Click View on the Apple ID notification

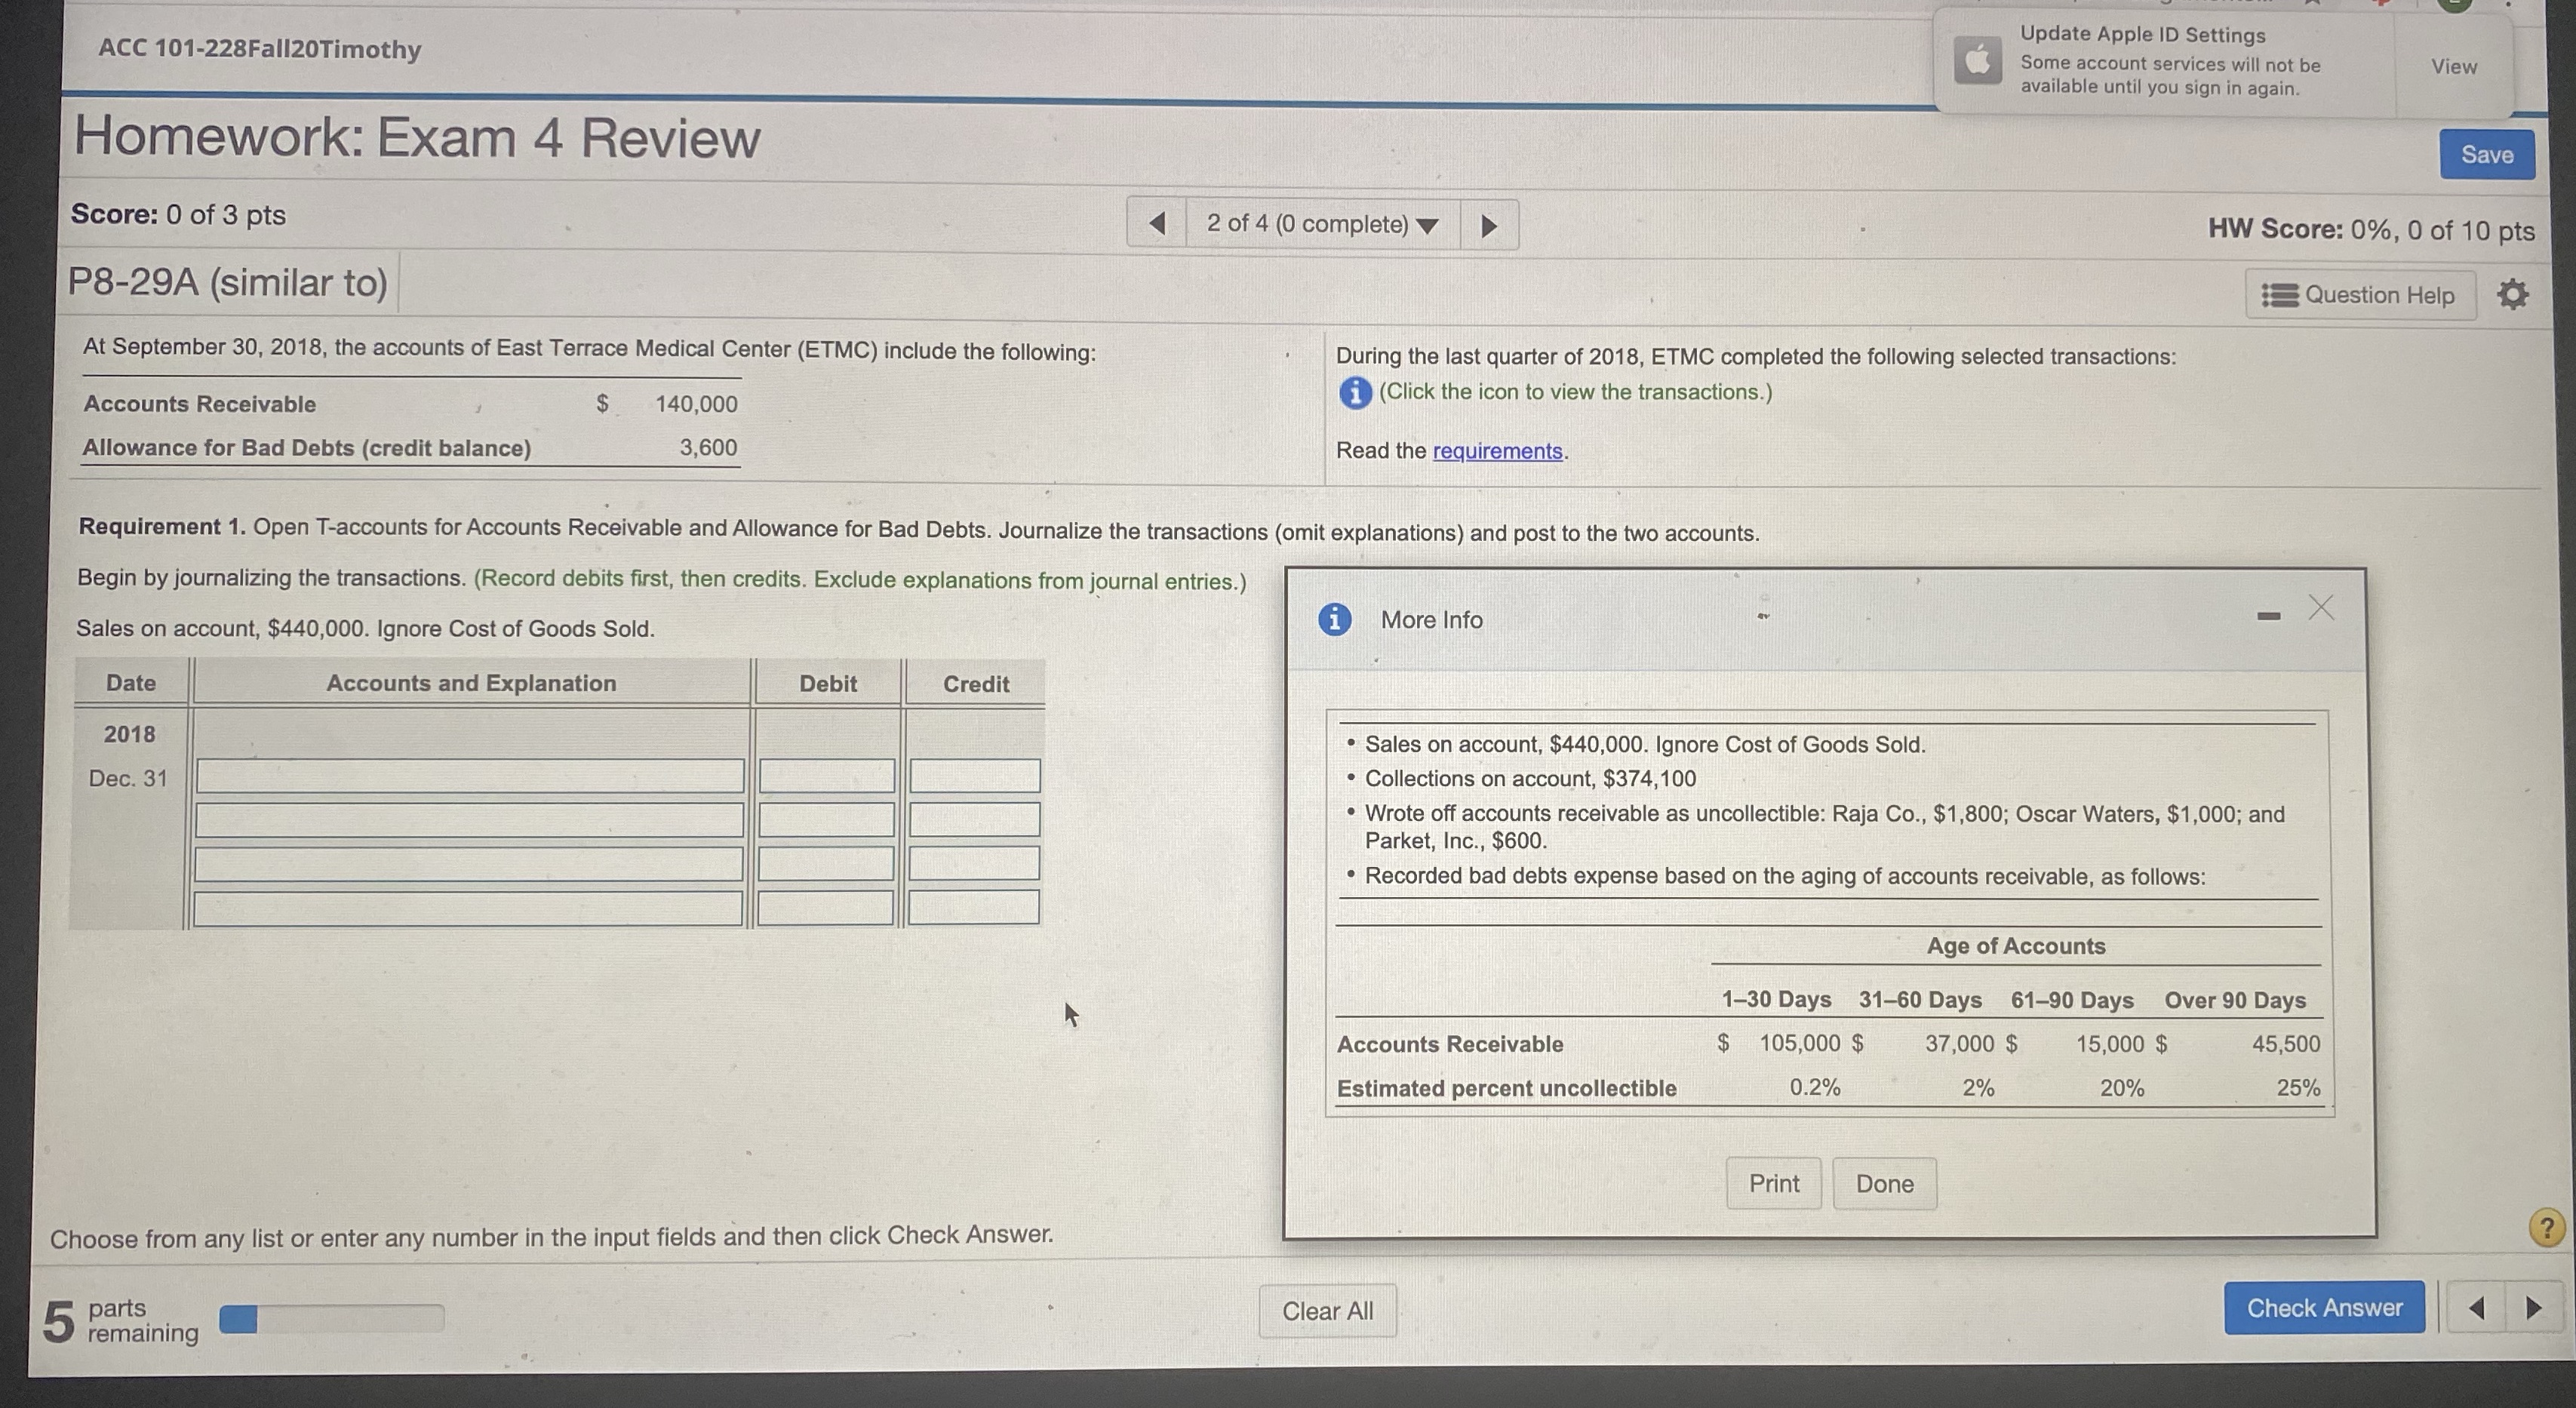pyautogui.click(x=2454, y=66)
